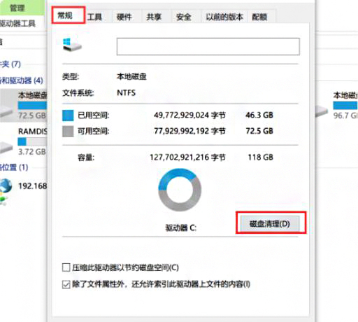The image size is (358, 322).
Task: Select the 96.7 GB local disk on right
Action: tap(337, 105)
